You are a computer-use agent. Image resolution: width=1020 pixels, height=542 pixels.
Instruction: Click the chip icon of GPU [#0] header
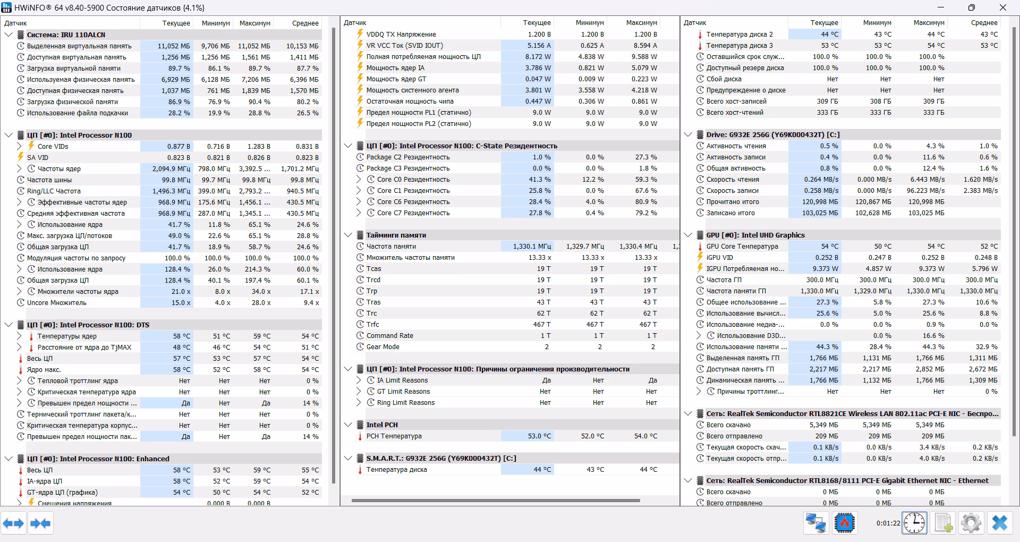700,235
